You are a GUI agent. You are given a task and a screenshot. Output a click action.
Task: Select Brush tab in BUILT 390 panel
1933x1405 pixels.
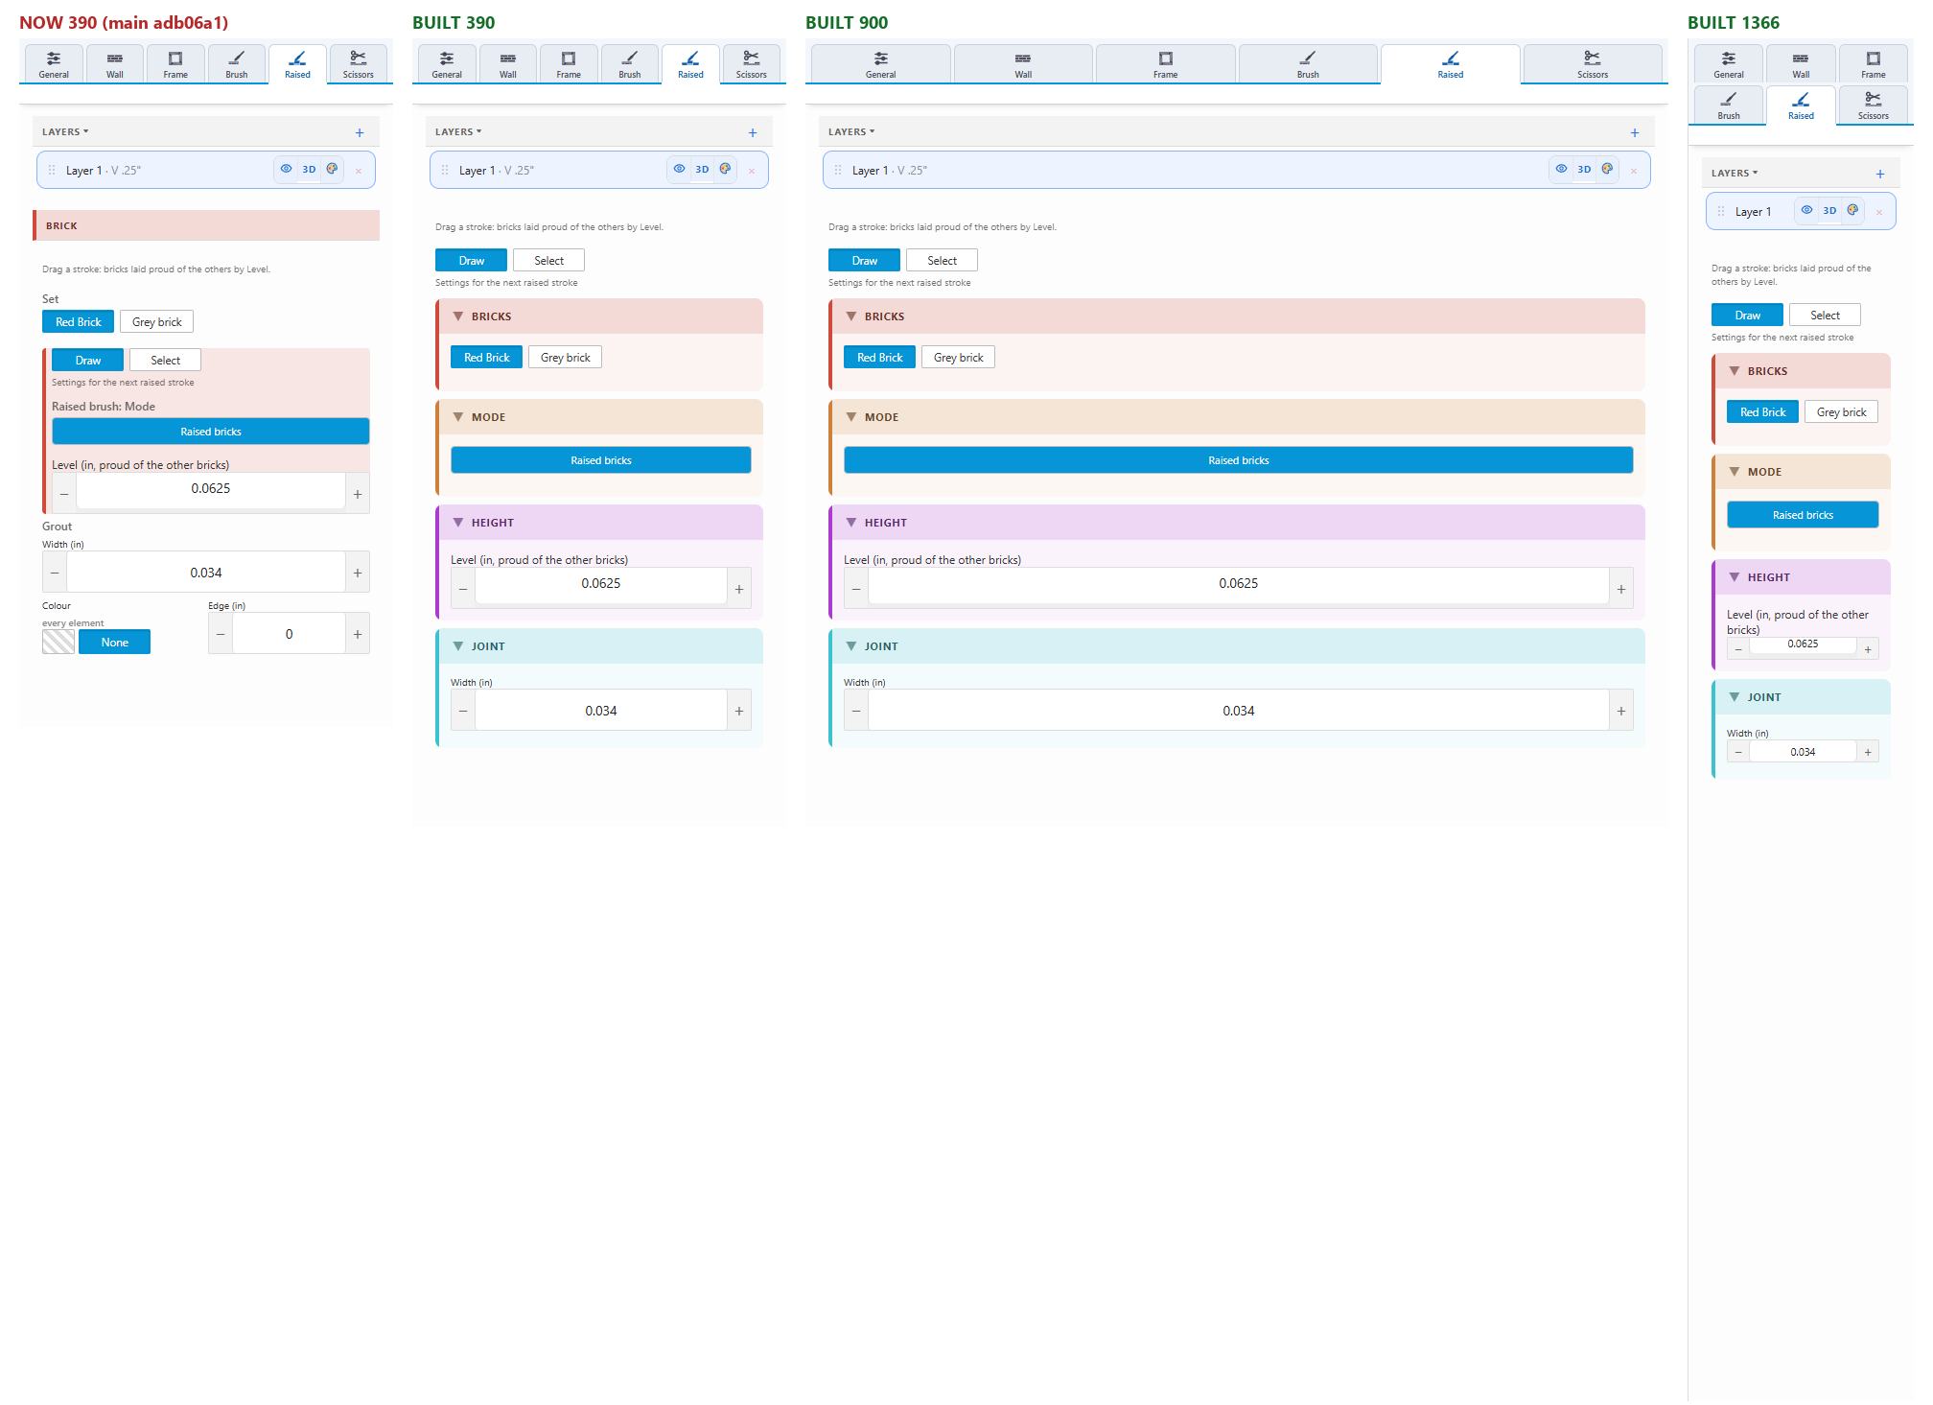pyautogui.click(x=630, y=63)
